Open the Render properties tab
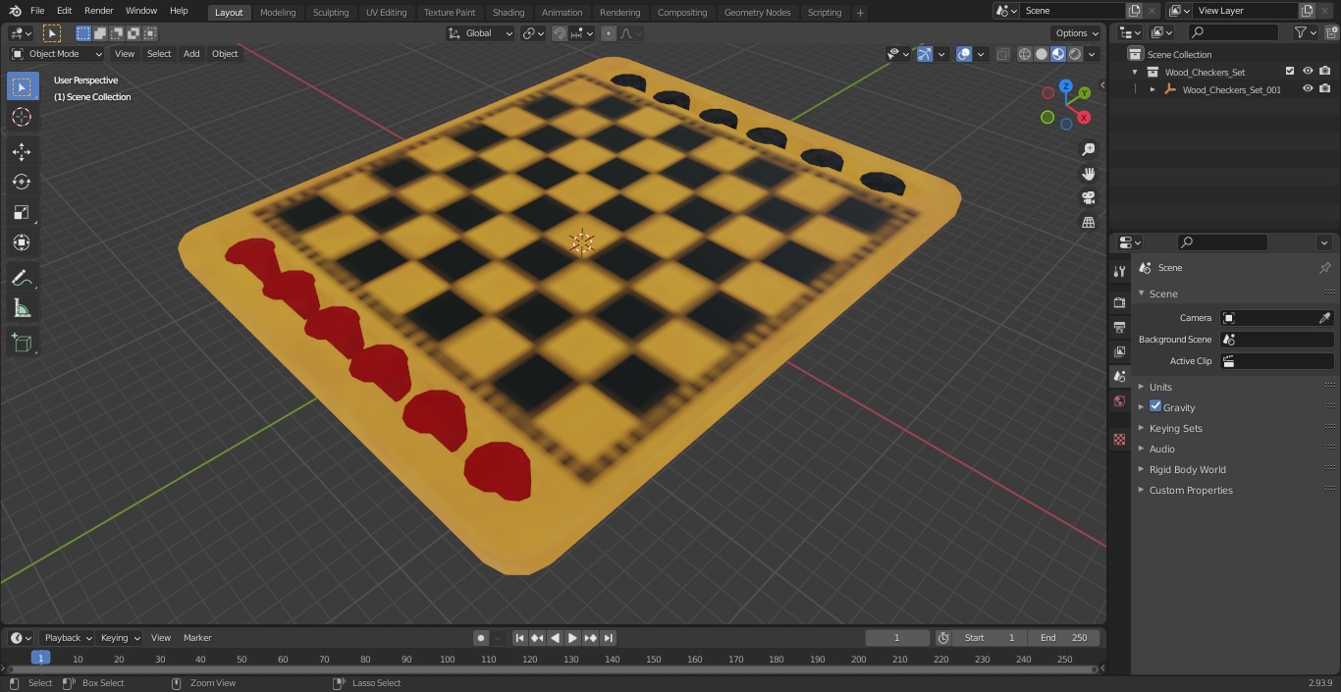This screenshot has width=1341, height=692. pyautogui.click(x=1119, y=302)
